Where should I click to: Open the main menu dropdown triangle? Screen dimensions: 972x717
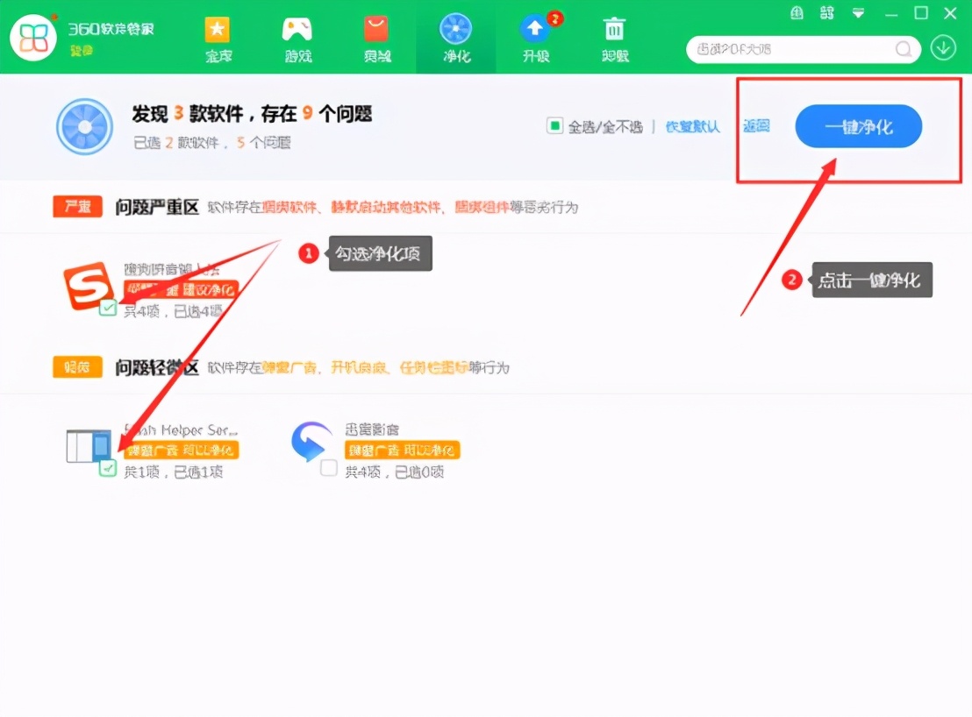coord(859,13)
